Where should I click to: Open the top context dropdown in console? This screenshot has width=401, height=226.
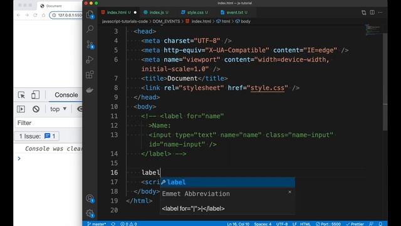coord(58,109)
